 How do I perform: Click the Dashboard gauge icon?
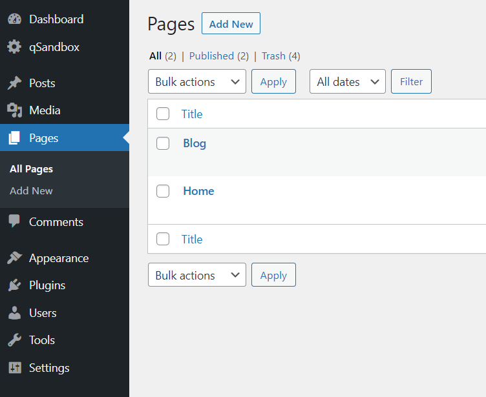tap(14, 19)
